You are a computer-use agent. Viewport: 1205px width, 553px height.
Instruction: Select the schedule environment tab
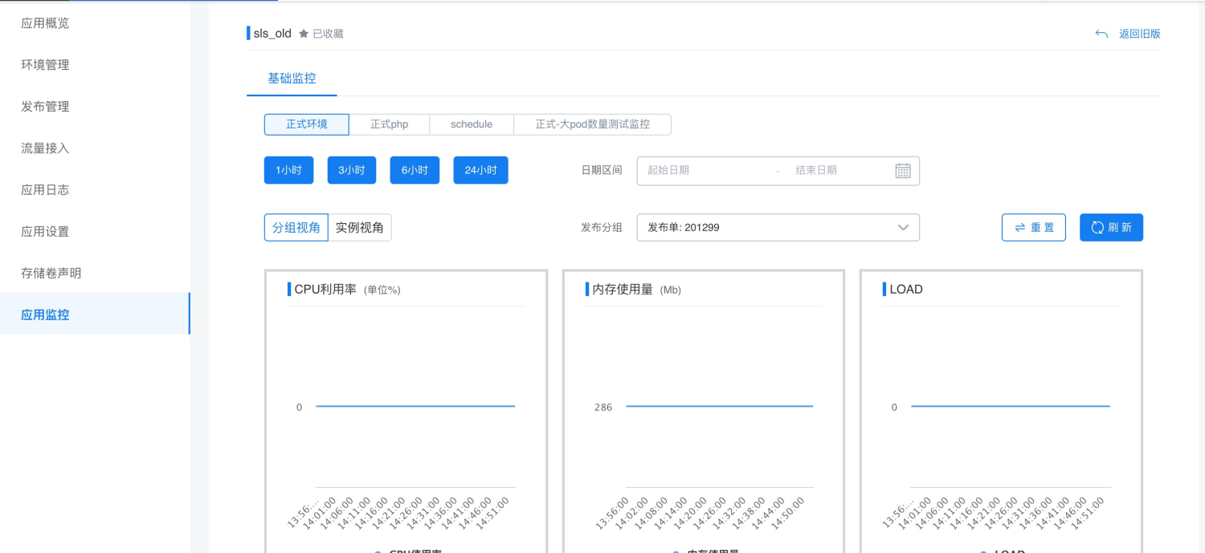coord(472,124)
